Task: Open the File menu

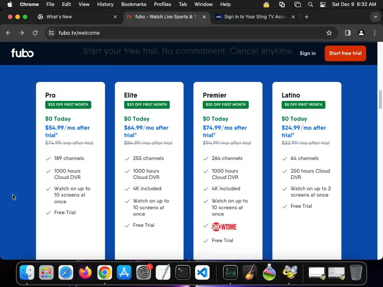Action: pos(50,4)
